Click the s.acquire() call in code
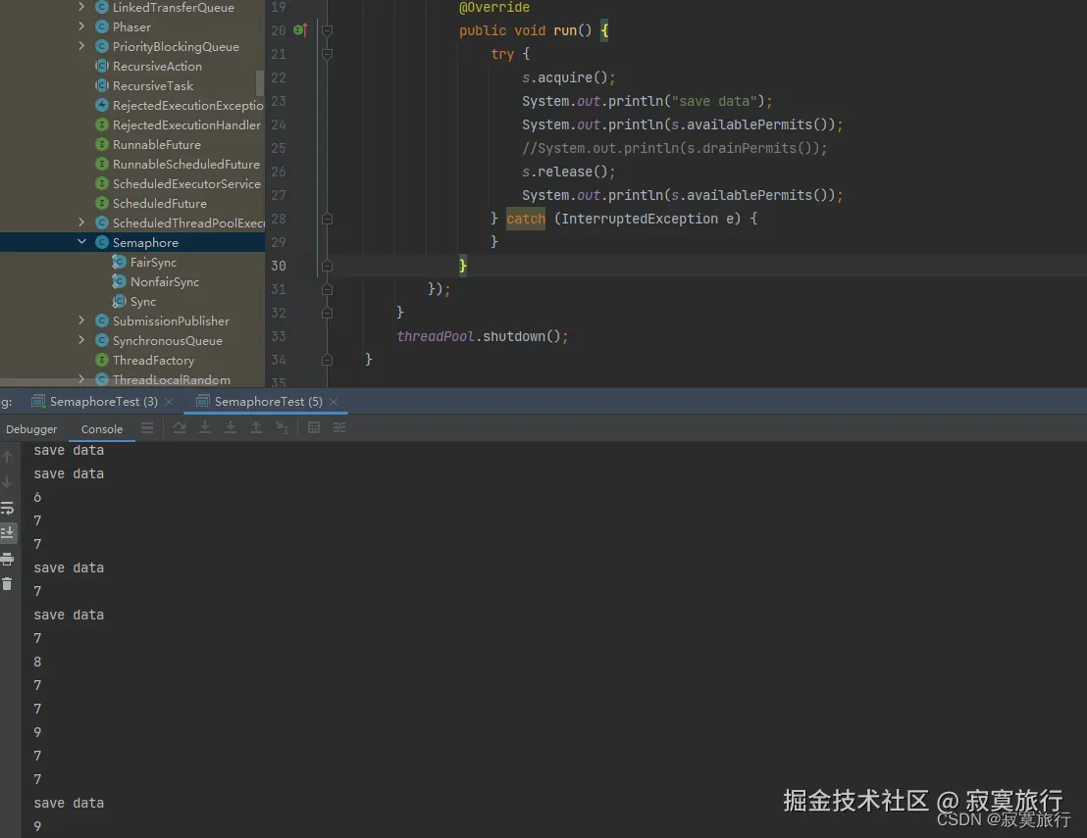 tap(568, 77)
